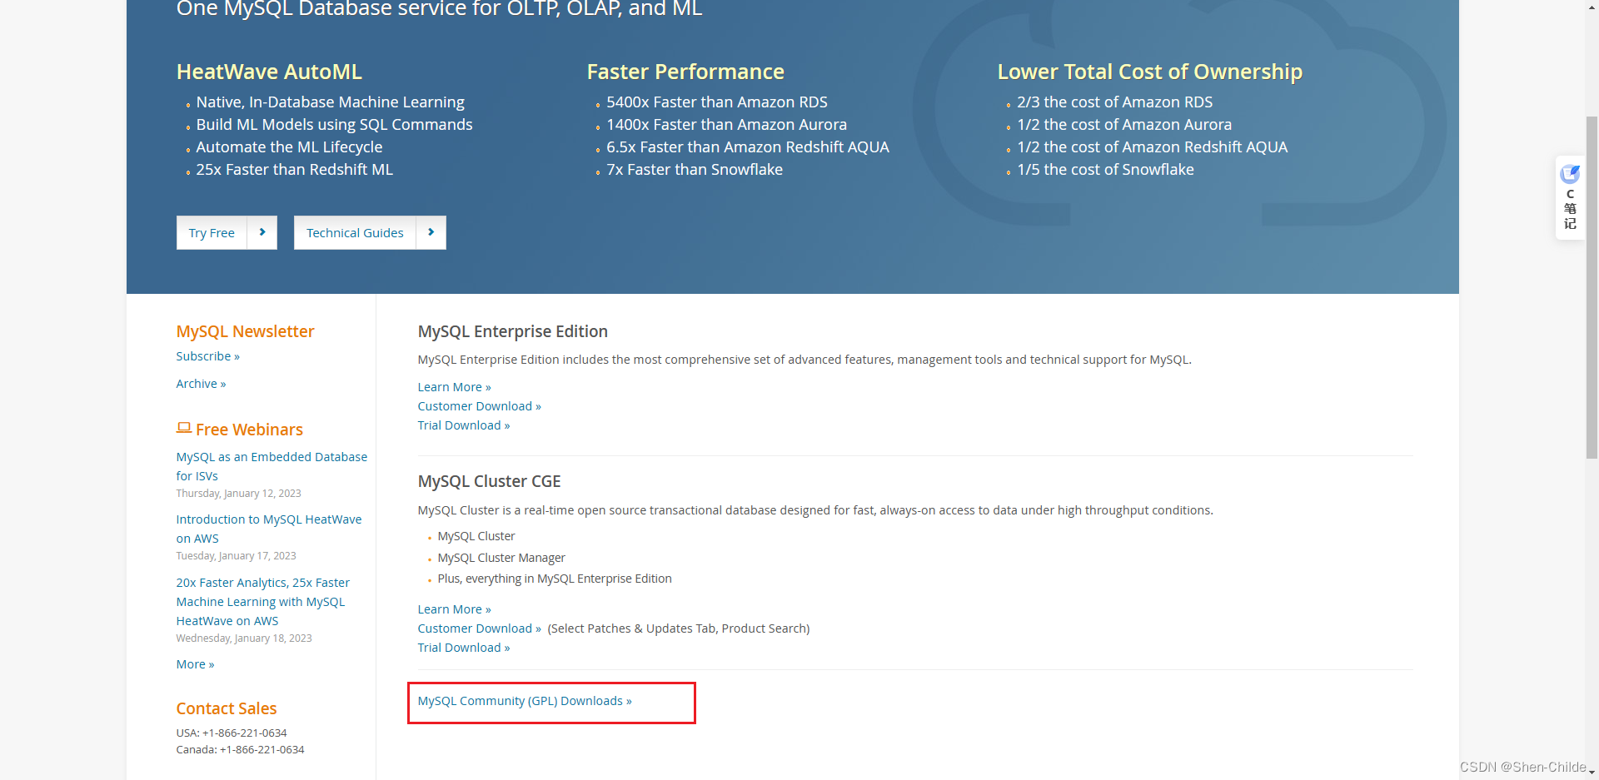Screen dimensions: 1599x780
Task: Click the Canada phone number text
Action: pos(240,750)
